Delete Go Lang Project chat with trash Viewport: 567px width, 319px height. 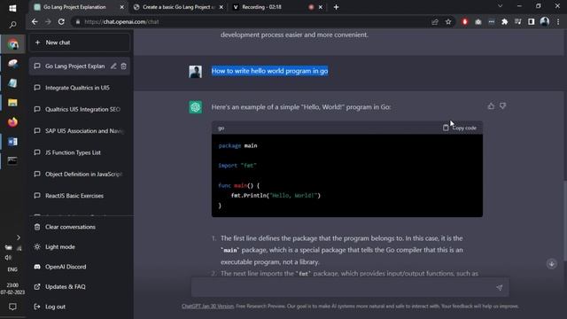tap(124, 66)
